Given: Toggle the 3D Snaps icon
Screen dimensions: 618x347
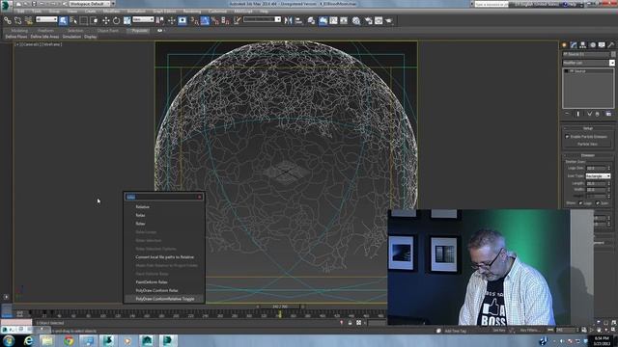Looking at the screenshot, I should (x=195, y=21).
